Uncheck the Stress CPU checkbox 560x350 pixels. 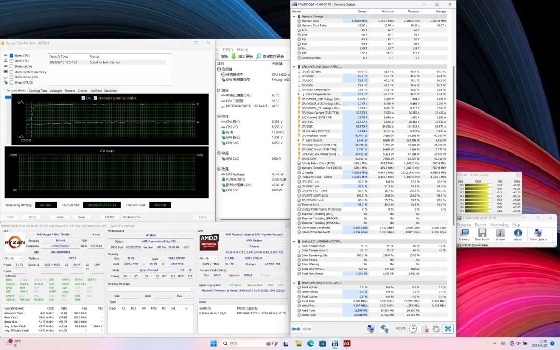[11, 55]
